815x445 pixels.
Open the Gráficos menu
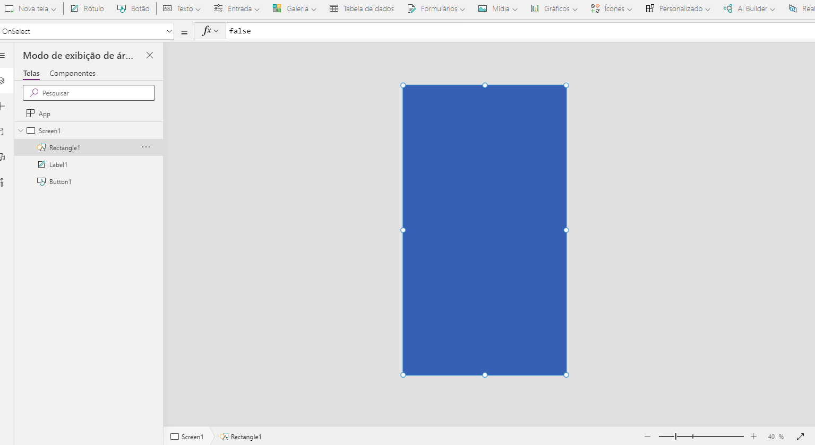click(554, 8)
